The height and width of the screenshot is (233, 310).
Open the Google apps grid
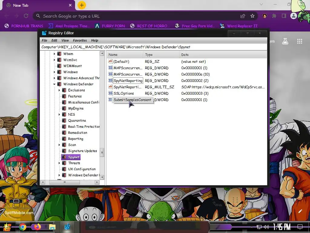300,41
